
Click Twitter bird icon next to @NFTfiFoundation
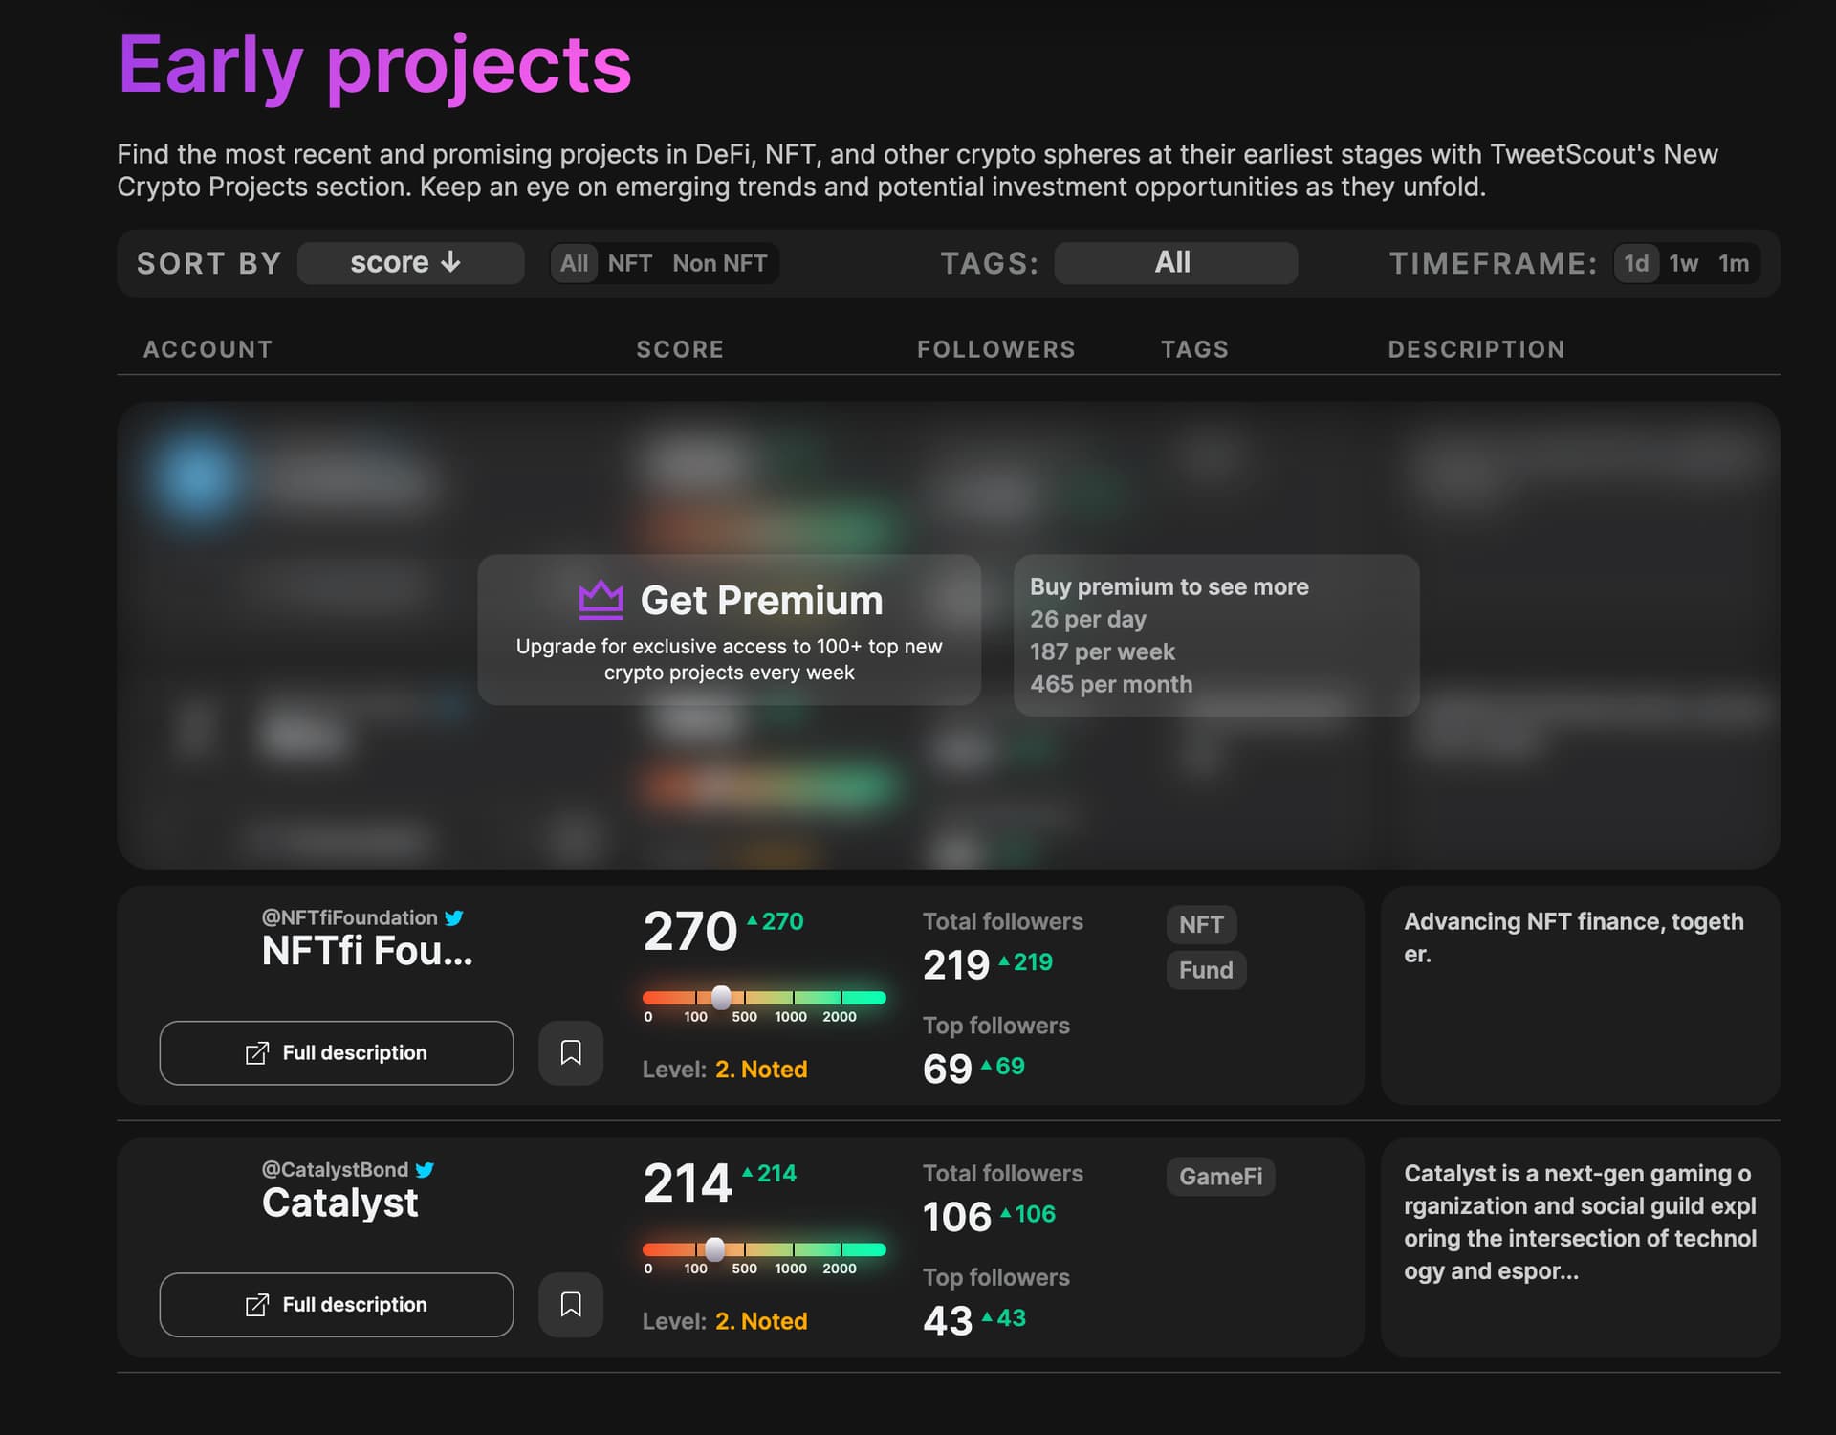(x=454, y=917)
